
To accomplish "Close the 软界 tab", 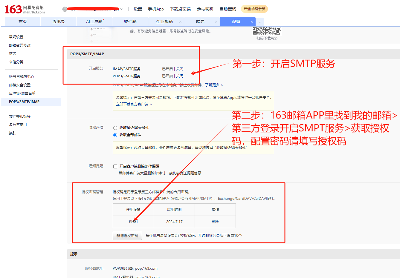I will [x=216, y=21].
